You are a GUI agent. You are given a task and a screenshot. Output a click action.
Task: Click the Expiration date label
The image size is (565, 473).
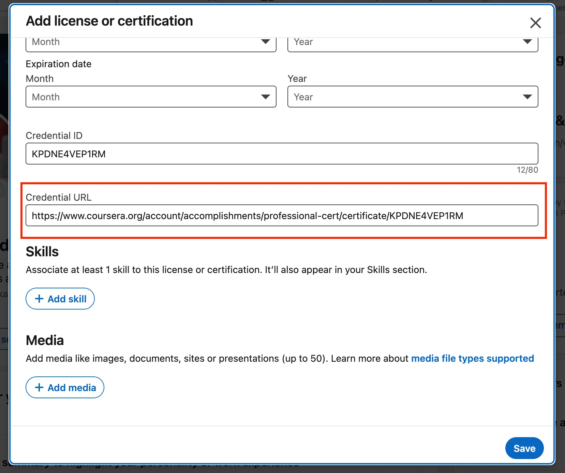coord(59,64)
